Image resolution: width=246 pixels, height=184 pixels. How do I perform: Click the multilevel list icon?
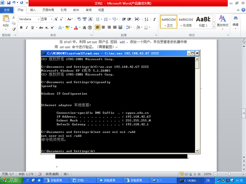pyautogui.click(x=115, y=19)
